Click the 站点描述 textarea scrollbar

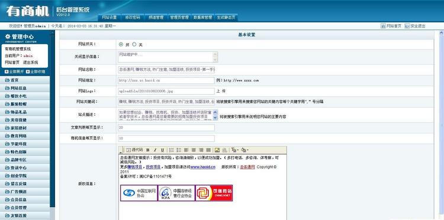[x=215, y=115]
